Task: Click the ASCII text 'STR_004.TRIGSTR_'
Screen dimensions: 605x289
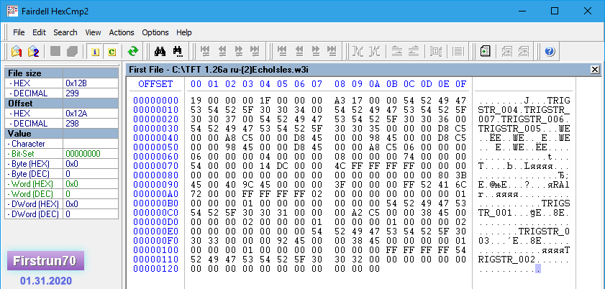Action: pyautogui.click(x=524, y=109)
